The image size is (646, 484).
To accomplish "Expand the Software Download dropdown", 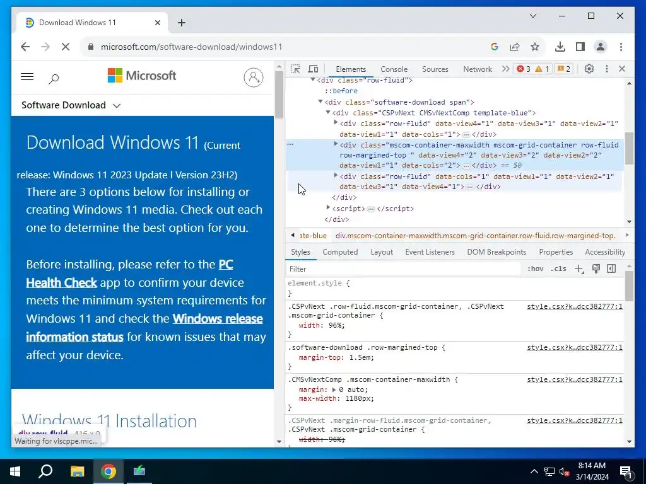I will pyautogui.click(x=71, y=105).
